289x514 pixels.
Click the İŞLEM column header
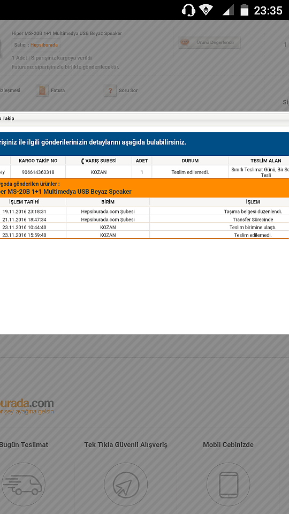253,202
